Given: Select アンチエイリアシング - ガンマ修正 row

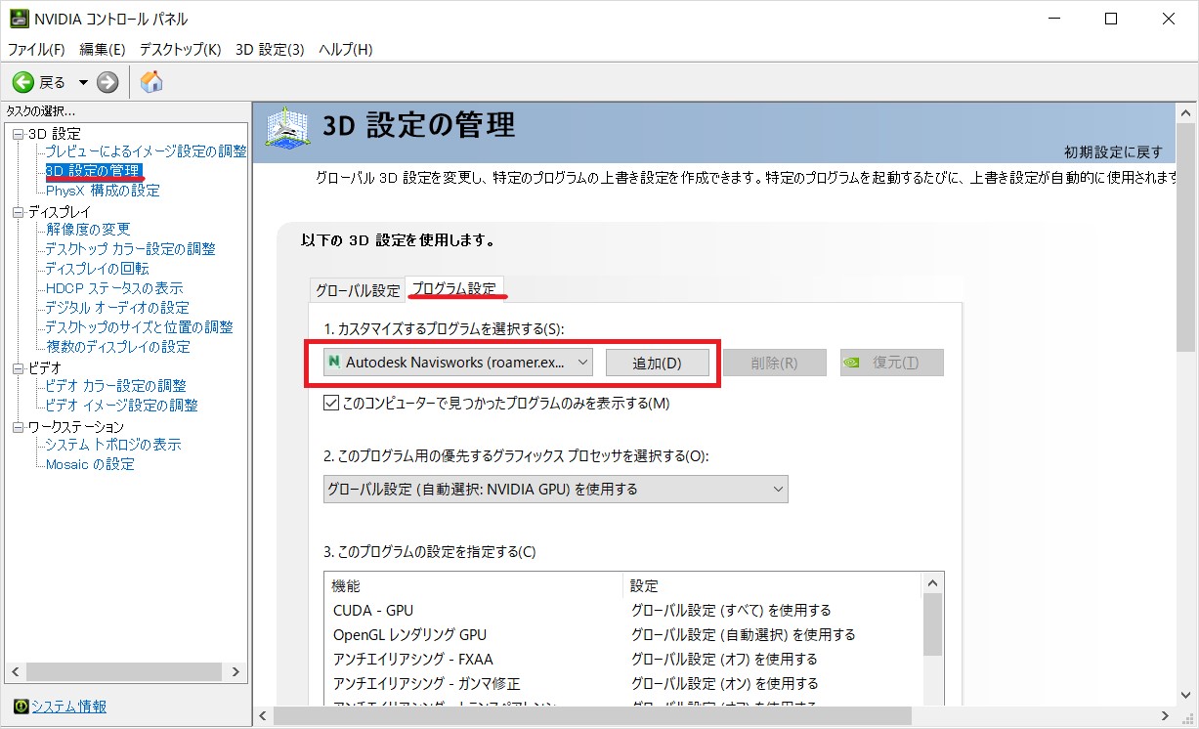Looking at the screenshot, I should click(x=623, y=684).
